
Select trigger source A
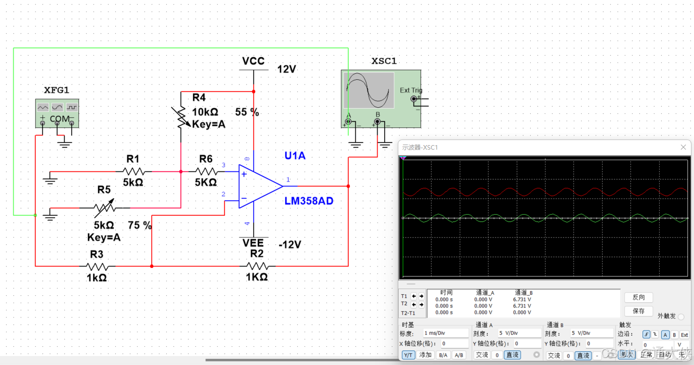(x=665, y=335)
